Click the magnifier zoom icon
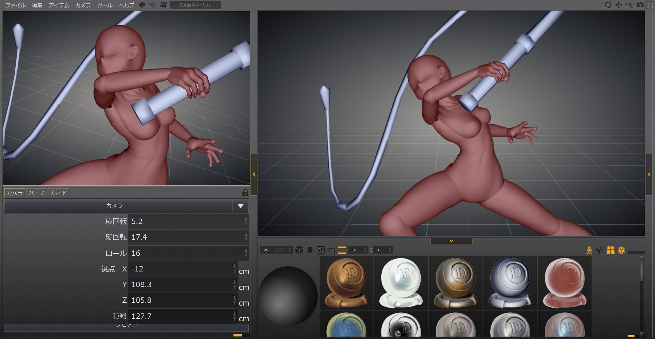 [x=629, y=5]
